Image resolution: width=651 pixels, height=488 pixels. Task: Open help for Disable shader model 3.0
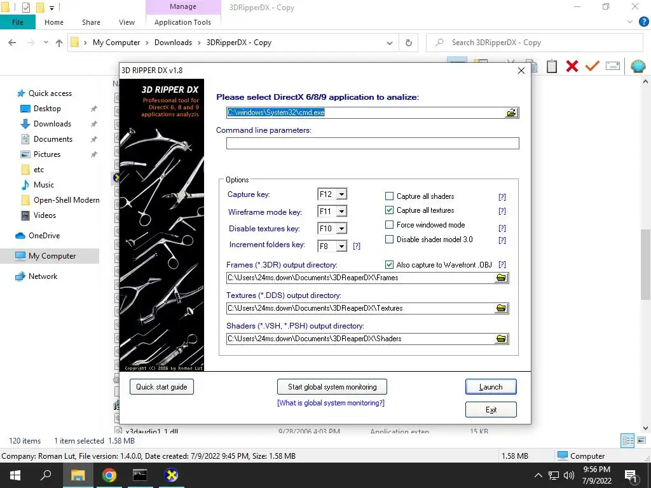pos(502,240)
